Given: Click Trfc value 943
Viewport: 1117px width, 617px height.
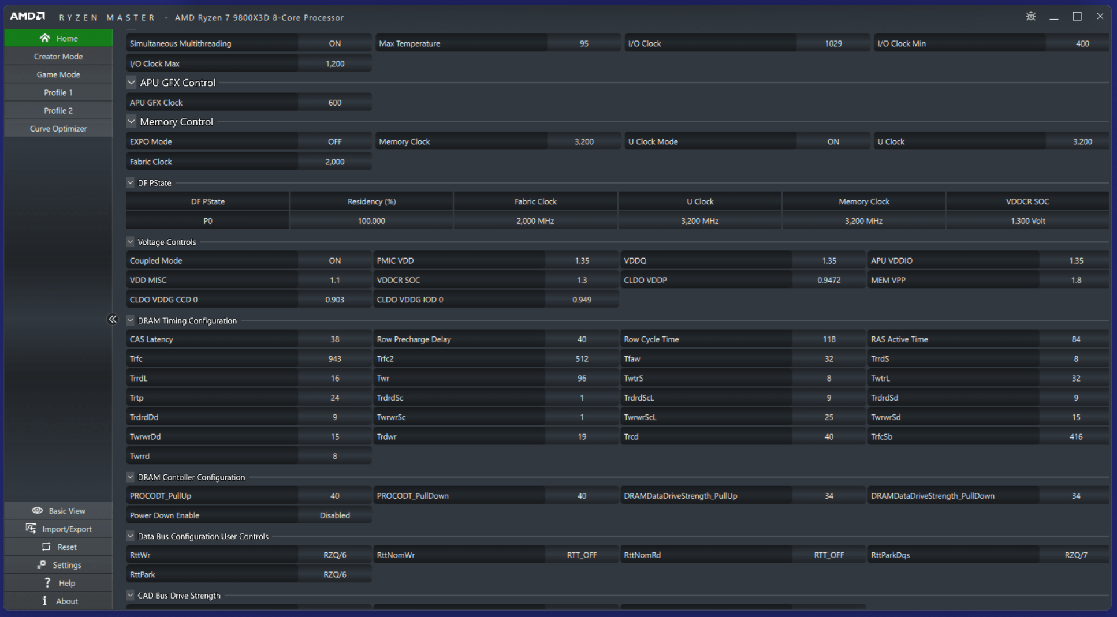Looking at the screenshot, I should click(335, 358).
